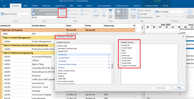Switch to the WBS tab
194x99 pixels.
pos(26,6)
